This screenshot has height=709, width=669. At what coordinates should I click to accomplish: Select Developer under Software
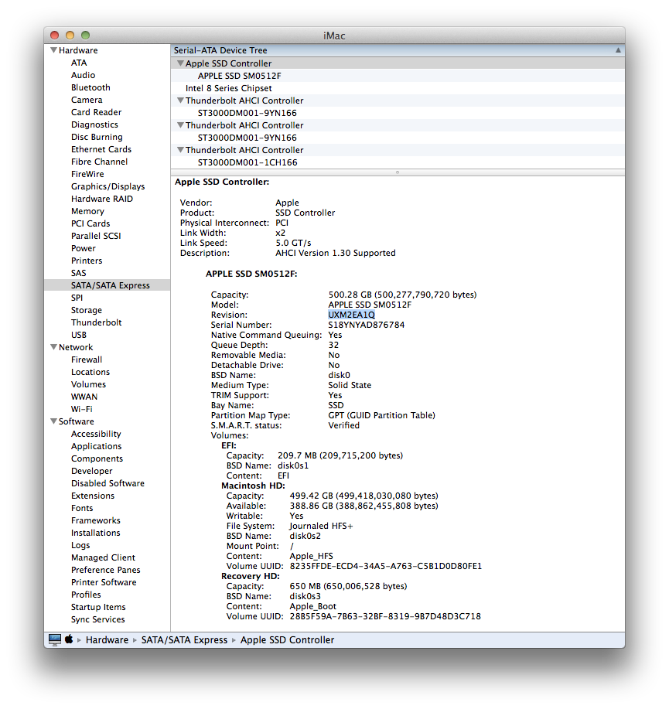pyautogui.click(x=92, y=471)
